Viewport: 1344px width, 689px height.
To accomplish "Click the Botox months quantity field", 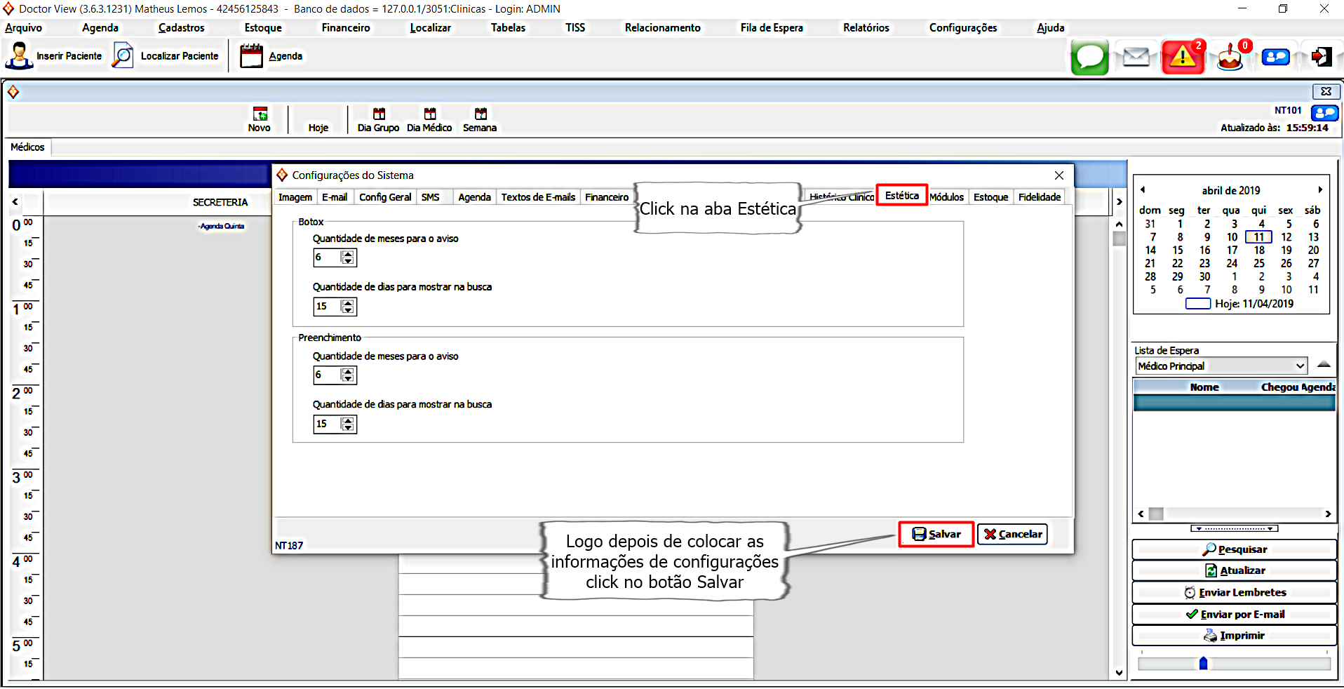I will [327, 257].
